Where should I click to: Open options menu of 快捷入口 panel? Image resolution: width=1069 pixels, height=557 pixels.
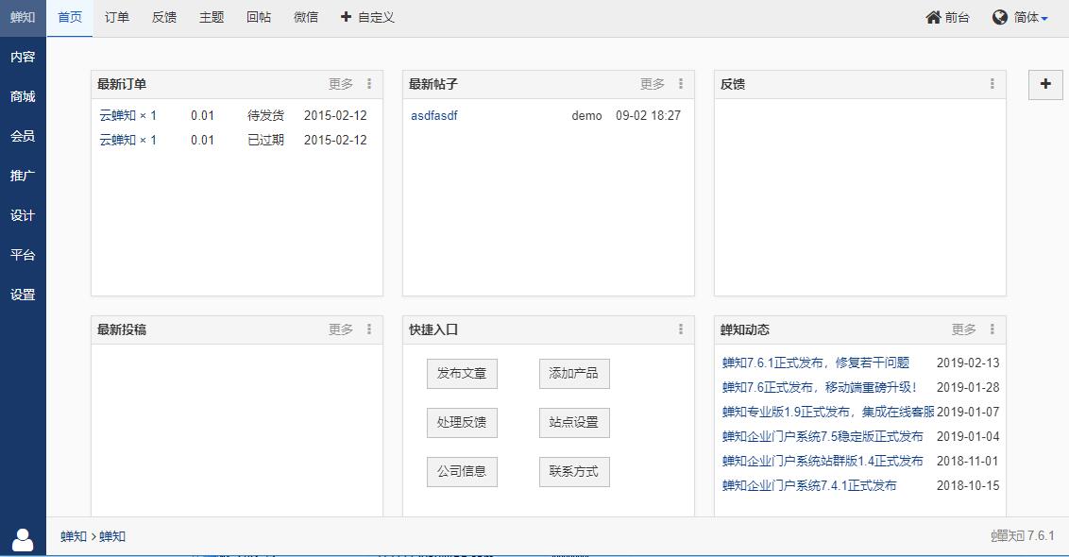(x=680, y=329)
